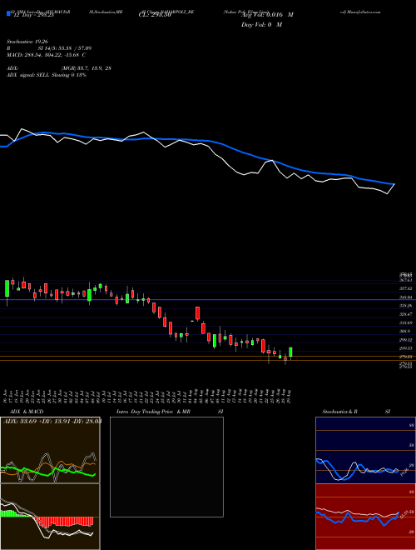
Task: Click the blue 12 Day SMA legend square
Action: coord(8,13)
